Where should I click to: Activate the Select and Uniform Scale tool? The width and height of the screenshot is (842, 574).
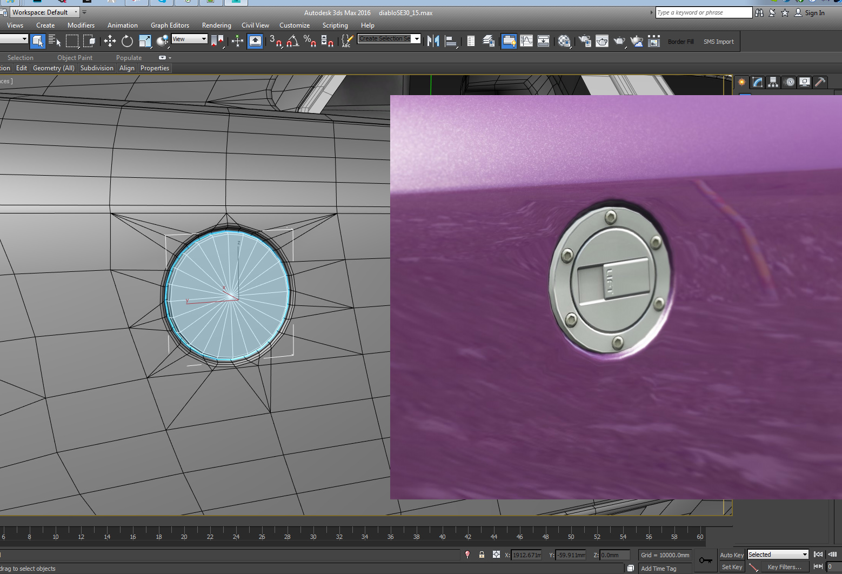(145, 41)
